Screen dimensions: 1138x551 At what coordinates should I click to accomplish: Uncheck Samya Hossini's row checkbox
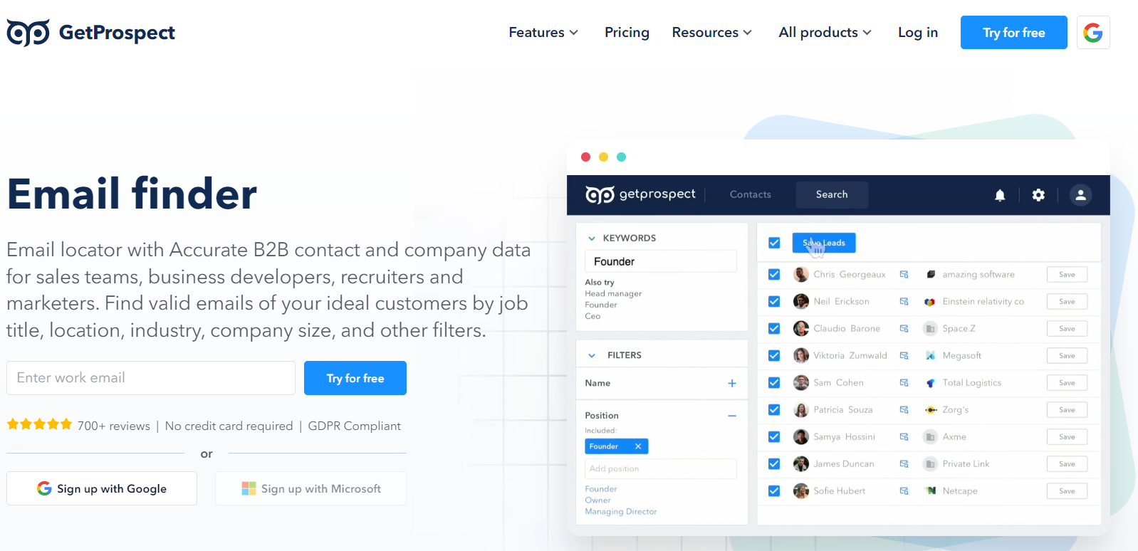coord(774,436)
